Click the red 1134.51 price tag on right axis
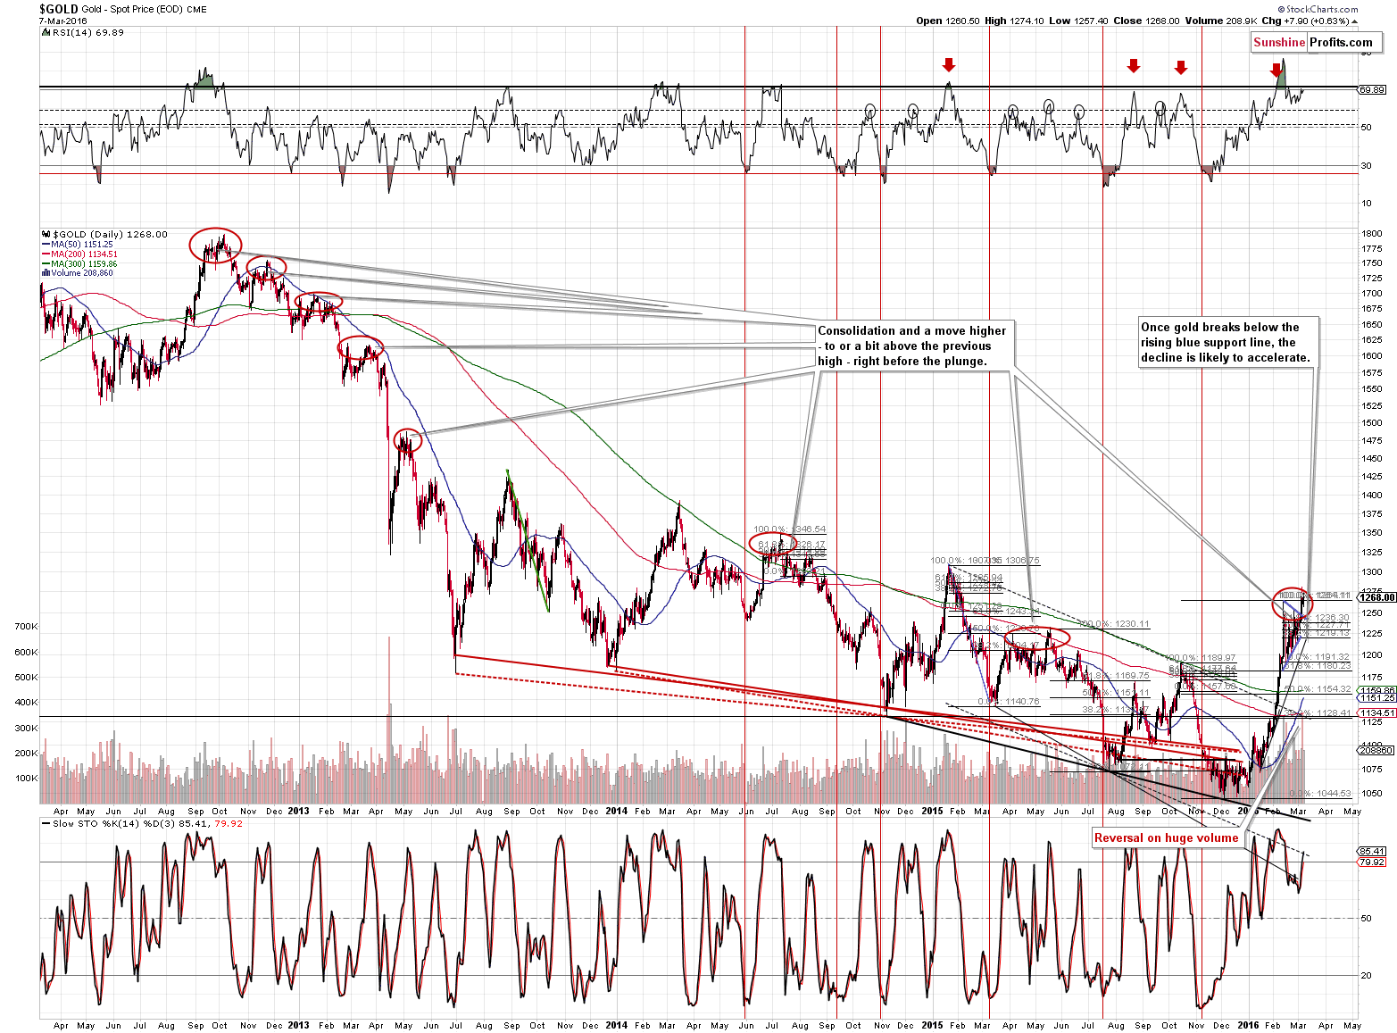The width and height of the screenshot is (1397, 1033). tap(1376, 712)
